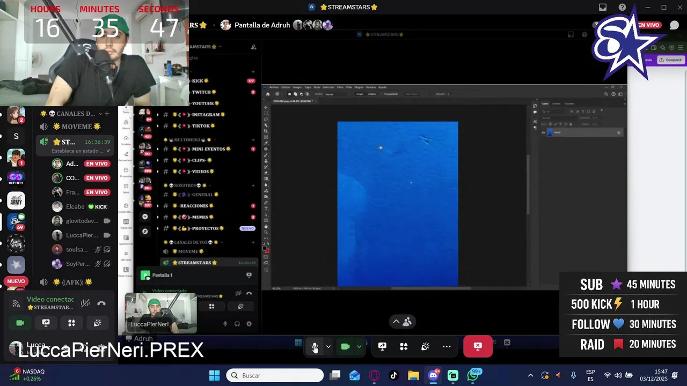The image size is (687, 386).
Task: Click the red background color swatch
Action: point(267,250)
